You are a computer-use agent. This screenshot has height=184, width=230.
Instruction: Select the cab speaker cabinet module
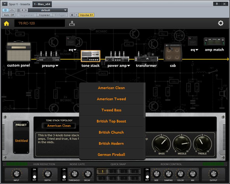coord(173,53)
